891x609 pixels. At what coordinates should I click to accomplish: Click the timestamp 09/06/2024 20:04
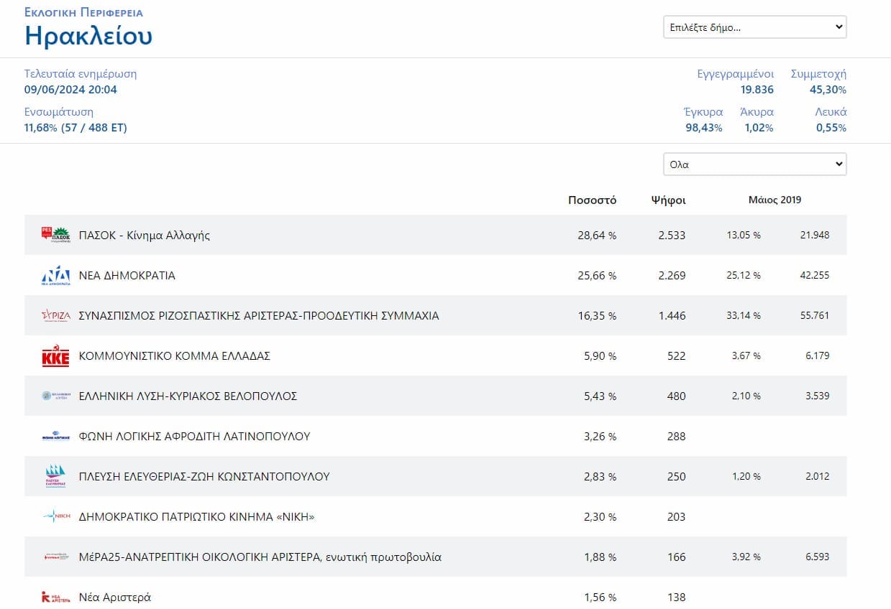click(70, 90)
